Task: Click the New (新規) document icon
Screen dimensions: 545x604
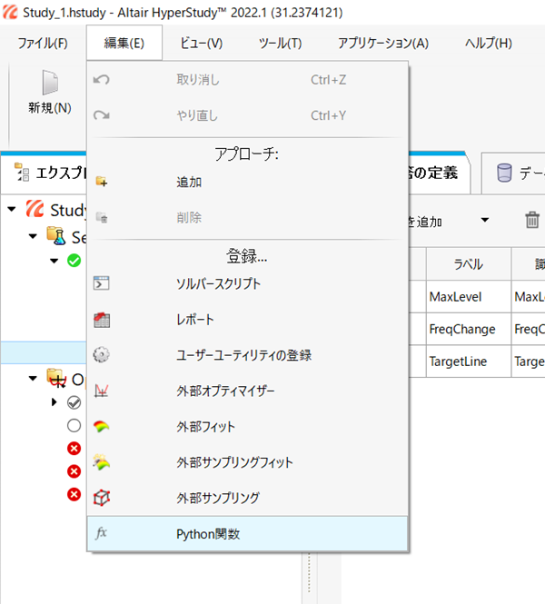Action: tap(50, 83)
